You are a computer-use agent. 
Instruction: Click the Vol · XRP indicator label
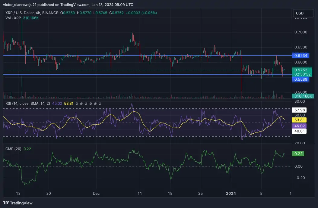[13, 18]
